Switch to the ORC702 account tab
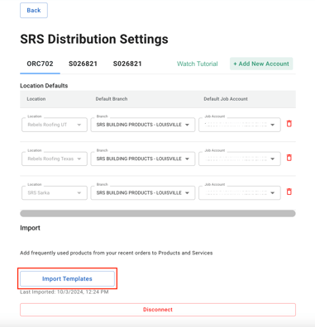 [x=40, y=64]
